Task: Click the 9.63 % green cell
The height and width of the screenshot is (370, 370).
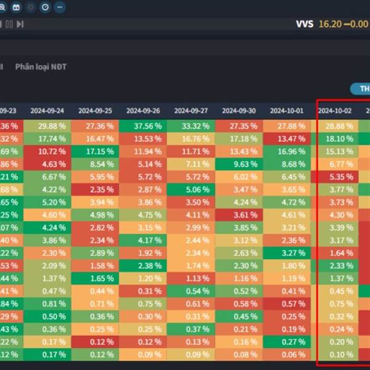Action: click(239, 164)
